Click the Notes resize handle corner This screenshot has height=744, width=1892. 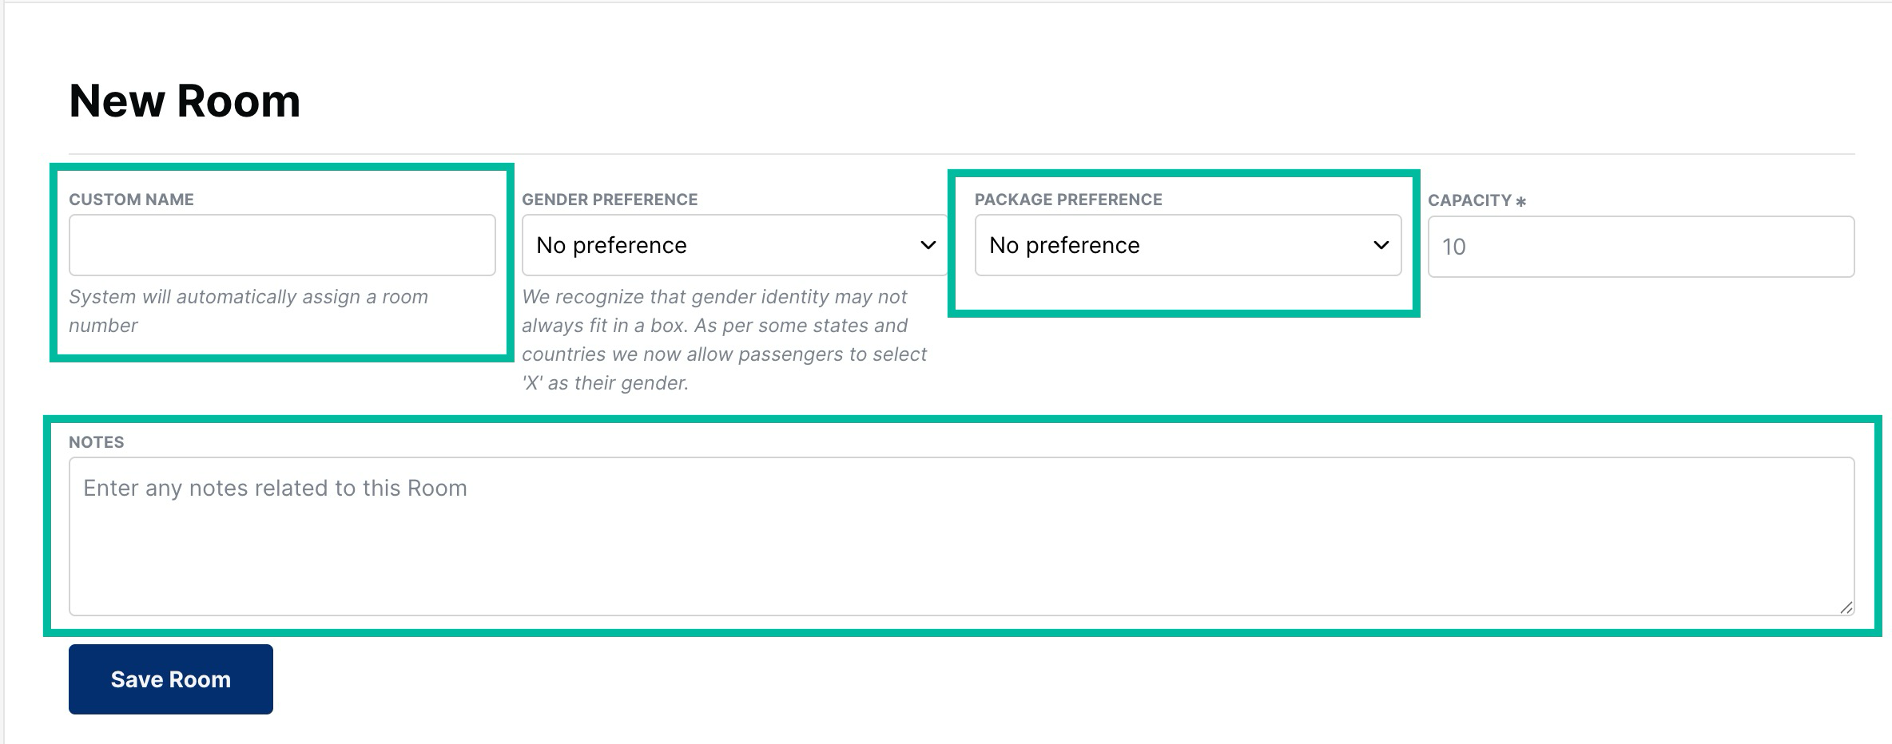coord(1846,607)
